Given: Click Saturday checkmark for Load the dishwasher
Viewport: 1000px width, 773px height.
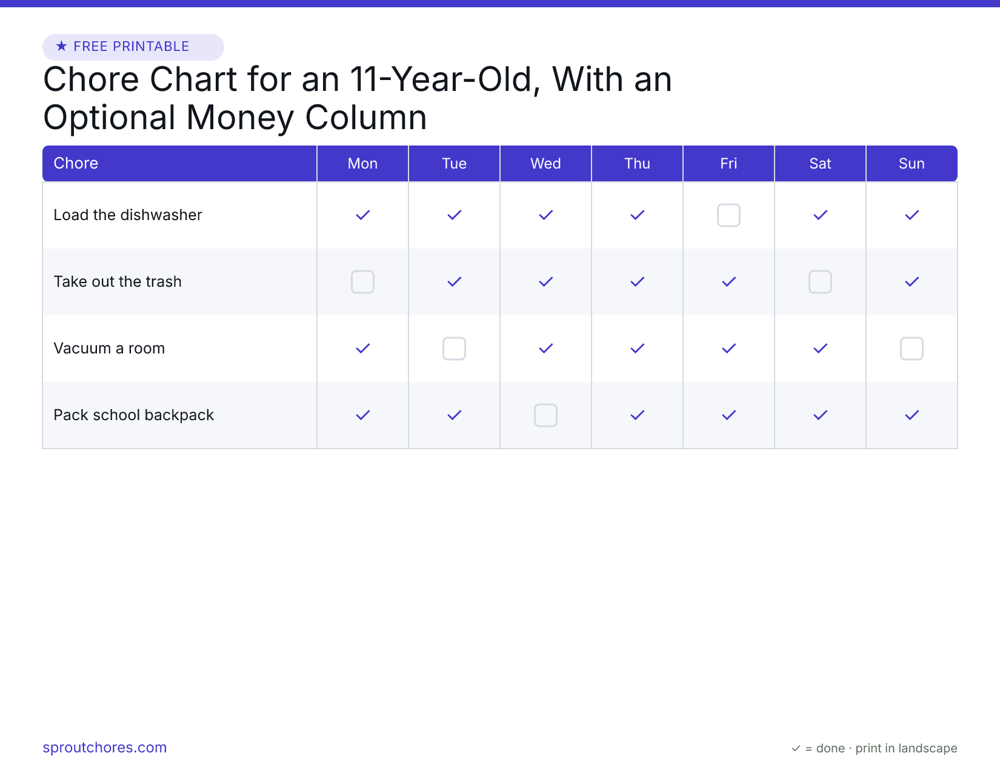Looking at the screenshot, I should (x=820, y=215).
